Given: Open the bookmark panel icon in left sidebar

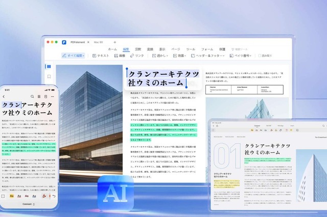Looking at the screenshot, I should [x=49, y=76].
